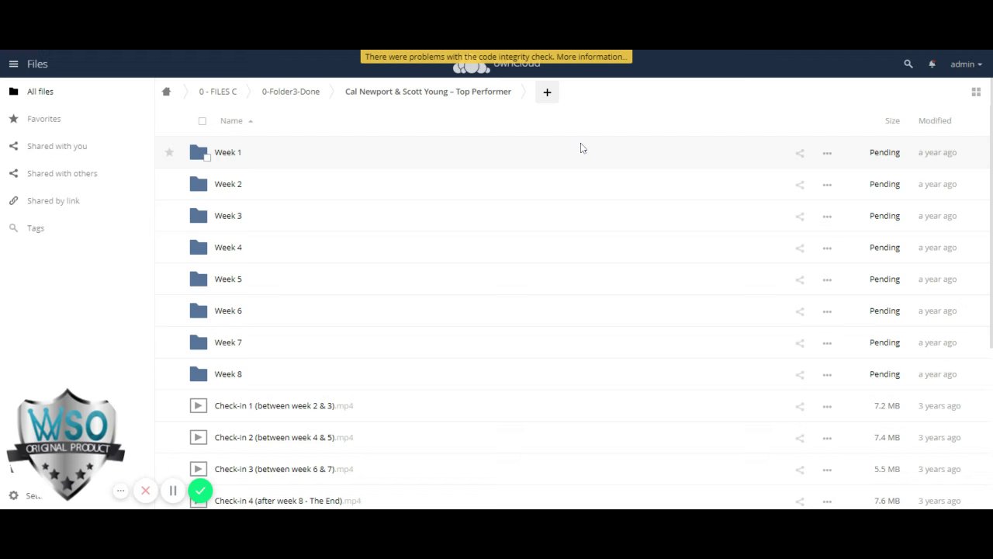Screen dimensions: 993x559
Task: Open the Week 3 folder name
Action: click(x=228, y=216)
